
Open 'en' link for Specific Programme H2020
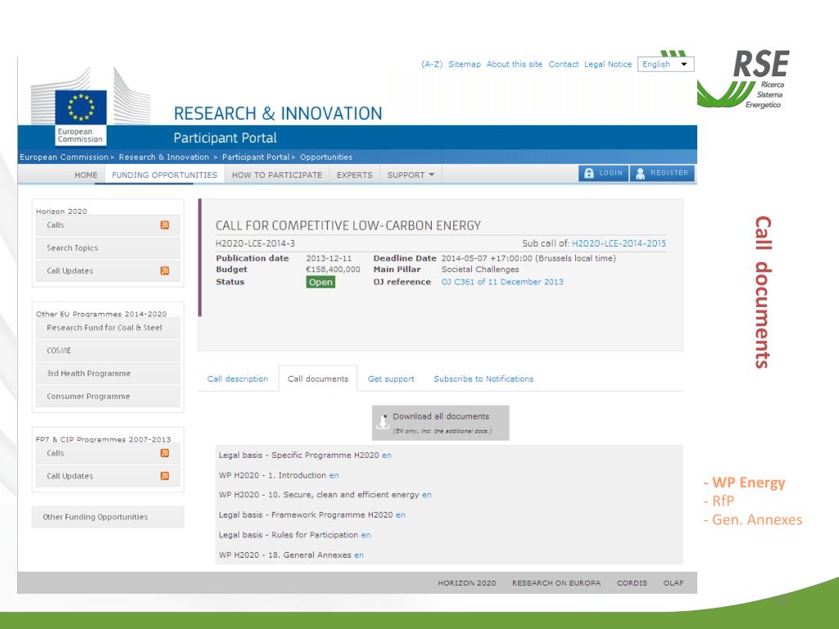(387, 455)
